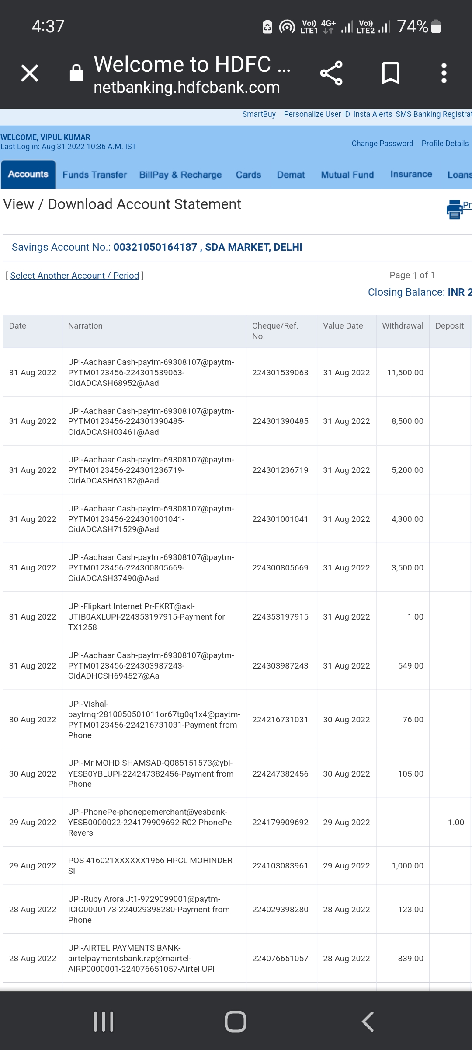Tap the Android back arrow
This screenshot has width=472, height=1050.
pos(368,1022)
